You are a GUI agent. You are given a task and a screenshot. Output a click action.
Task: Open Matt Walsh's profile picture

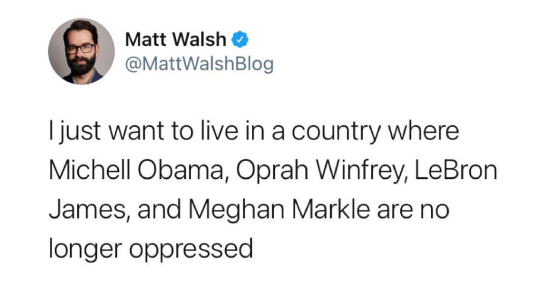point(81,51)
